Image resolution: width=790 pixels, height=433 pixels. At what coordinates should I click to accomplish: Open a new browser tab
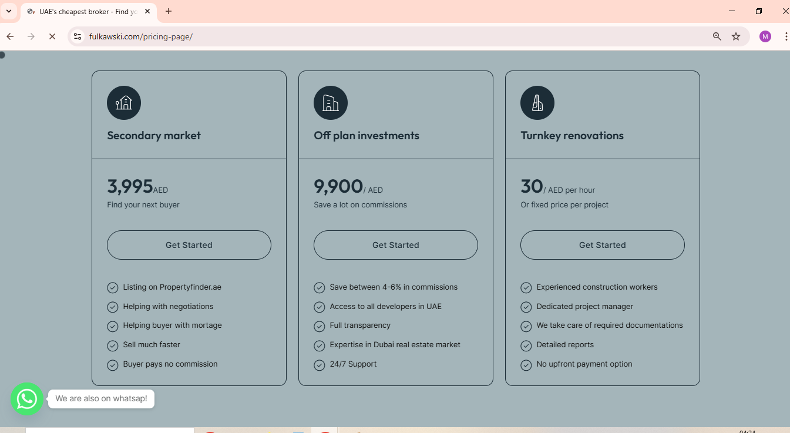(169, 11)
